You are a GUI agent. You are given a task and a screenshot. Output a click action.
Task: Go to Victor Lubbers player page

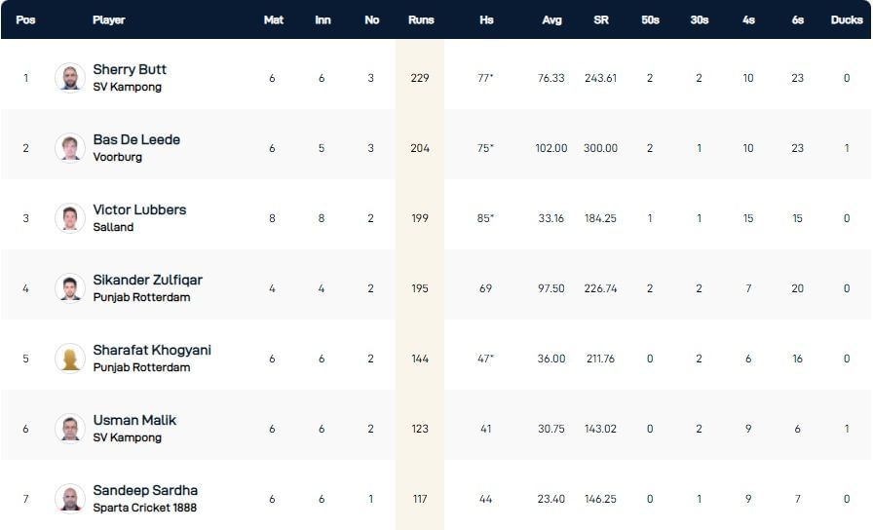139,210
